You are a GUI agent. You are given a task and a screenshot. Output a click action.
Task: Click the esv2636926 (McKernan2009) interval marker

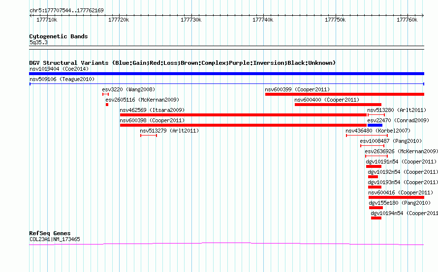click(376, 156)
